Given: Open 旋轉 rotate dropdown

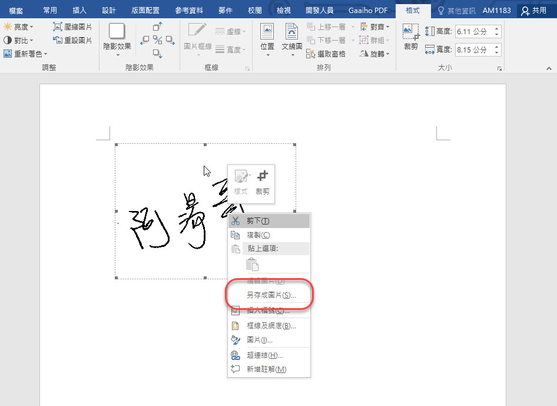Looking at the screenshot, I should [x=374, y=54].
